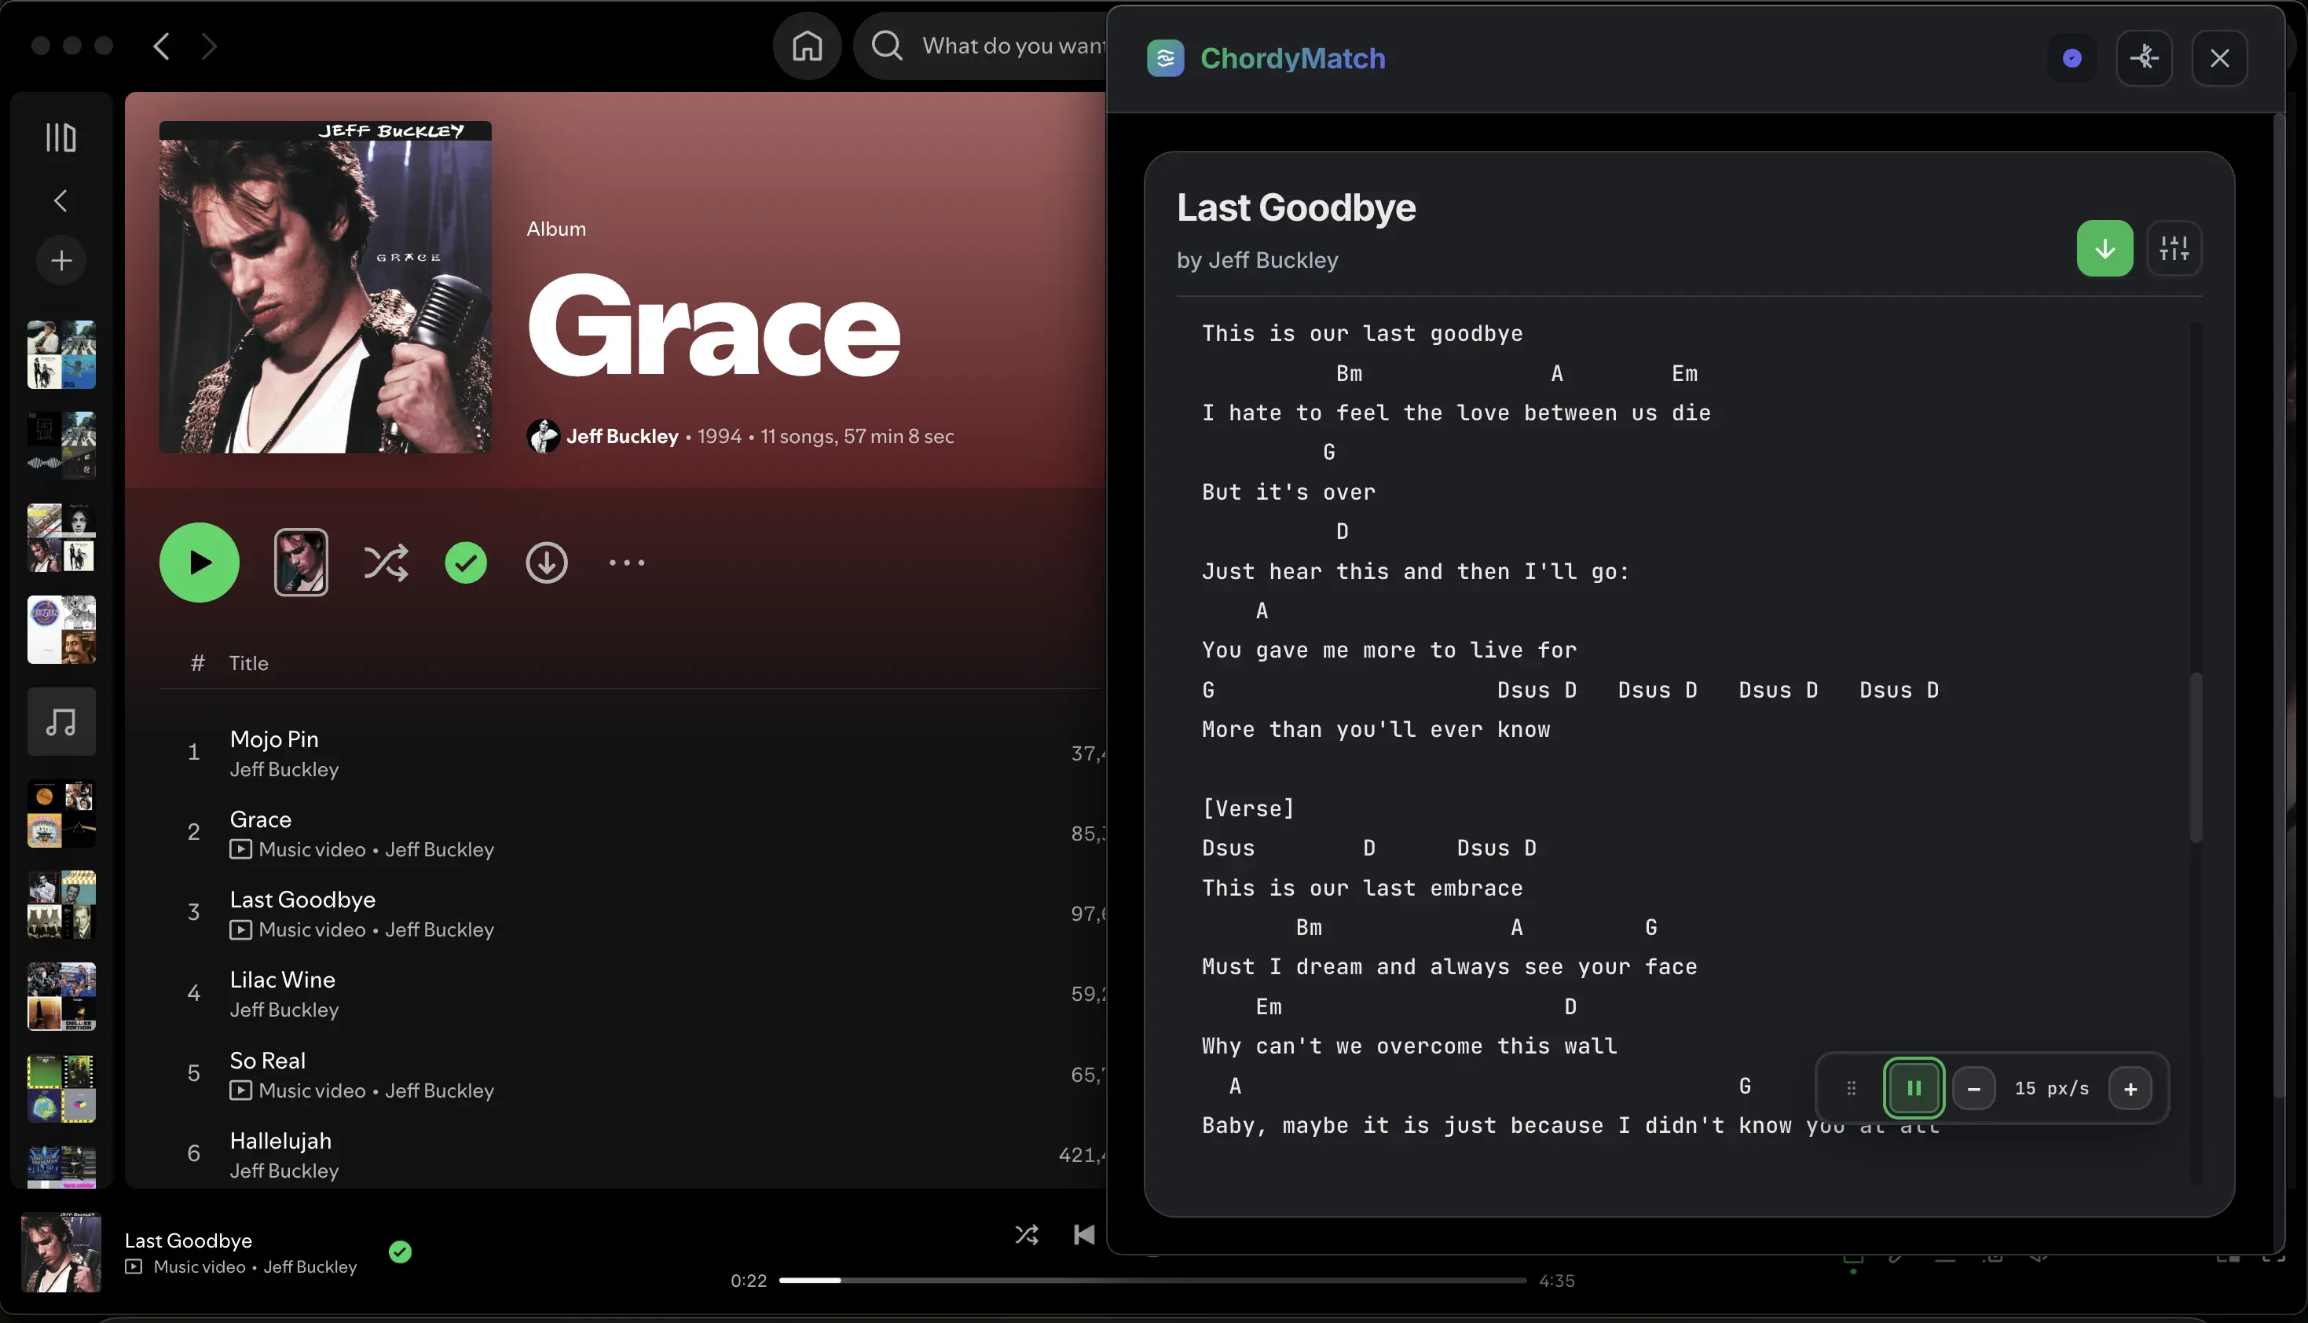Enable shuffle on the Grace album page
The width and height of the screenshot is (2308, 1323).
386,563
